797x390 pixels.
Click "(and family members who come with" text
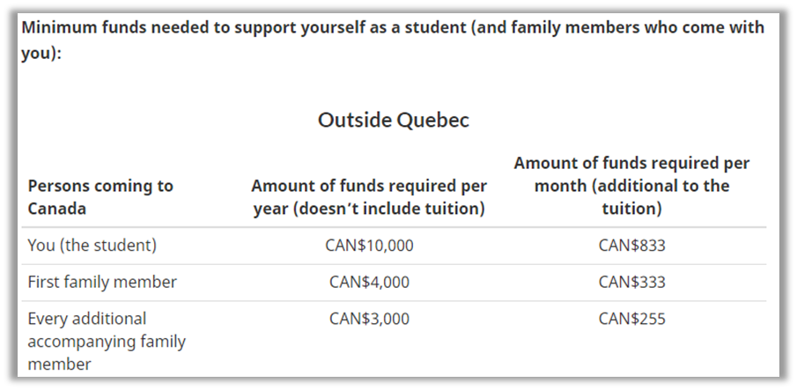point(618,27)
